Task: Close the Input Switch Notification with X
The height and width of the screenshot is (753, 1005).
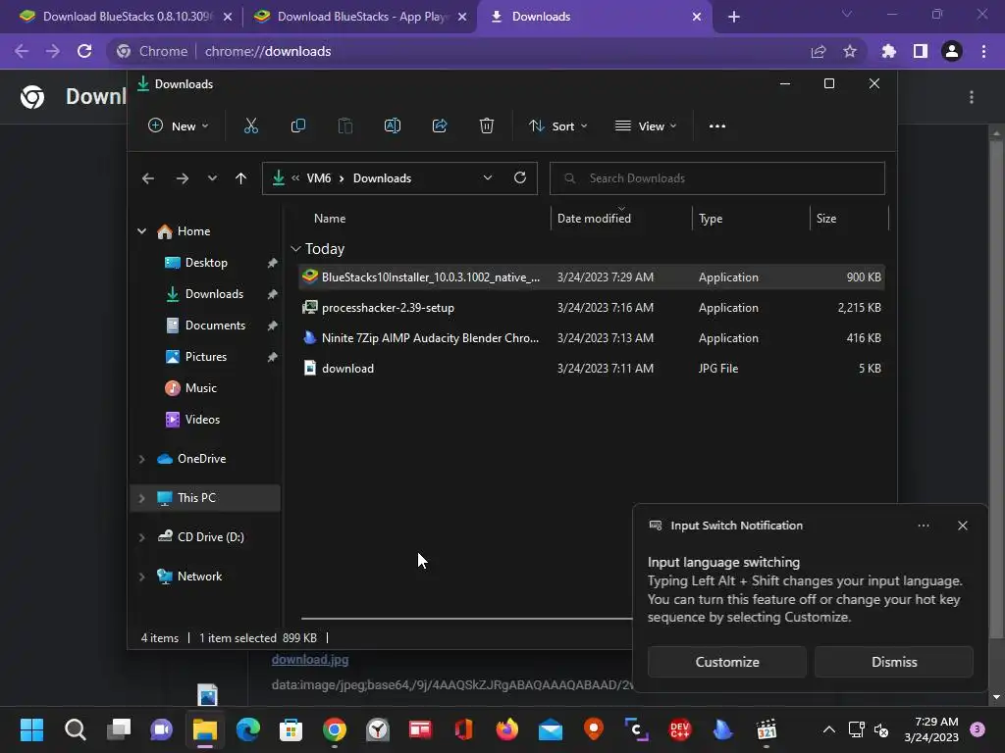Action: click(x=962, y=526)
